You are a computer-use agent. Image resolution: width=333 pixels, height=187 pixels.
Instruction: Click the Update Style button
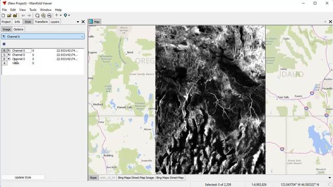point(23,178)
